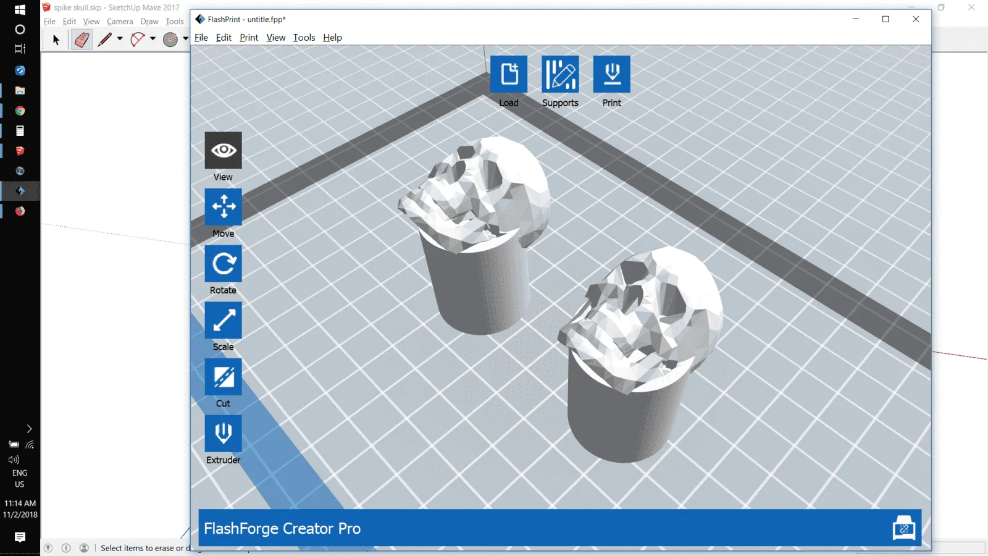988x556 pixels.
Task: Open the File menu in FlashPrint
Action: pyautogui.click(x=201, y=38)
